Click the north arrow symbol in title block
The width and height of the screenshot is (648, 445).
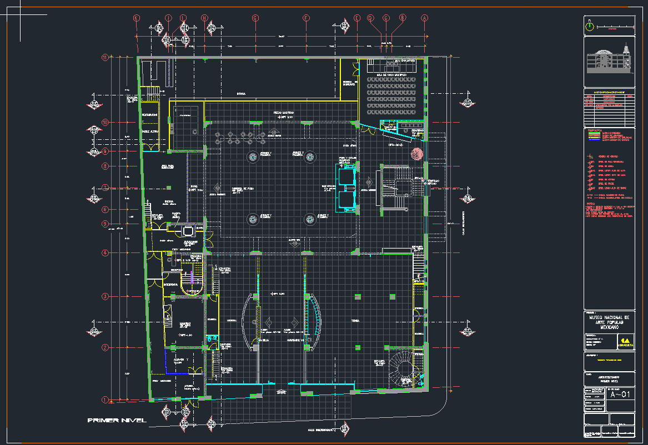point(590,26)
